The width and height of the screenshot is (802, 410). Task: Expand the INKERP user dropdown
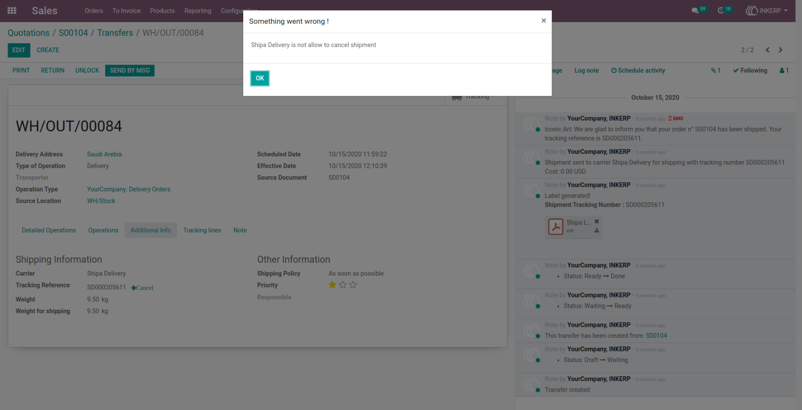pyautogui.click(x=766, y=10)
